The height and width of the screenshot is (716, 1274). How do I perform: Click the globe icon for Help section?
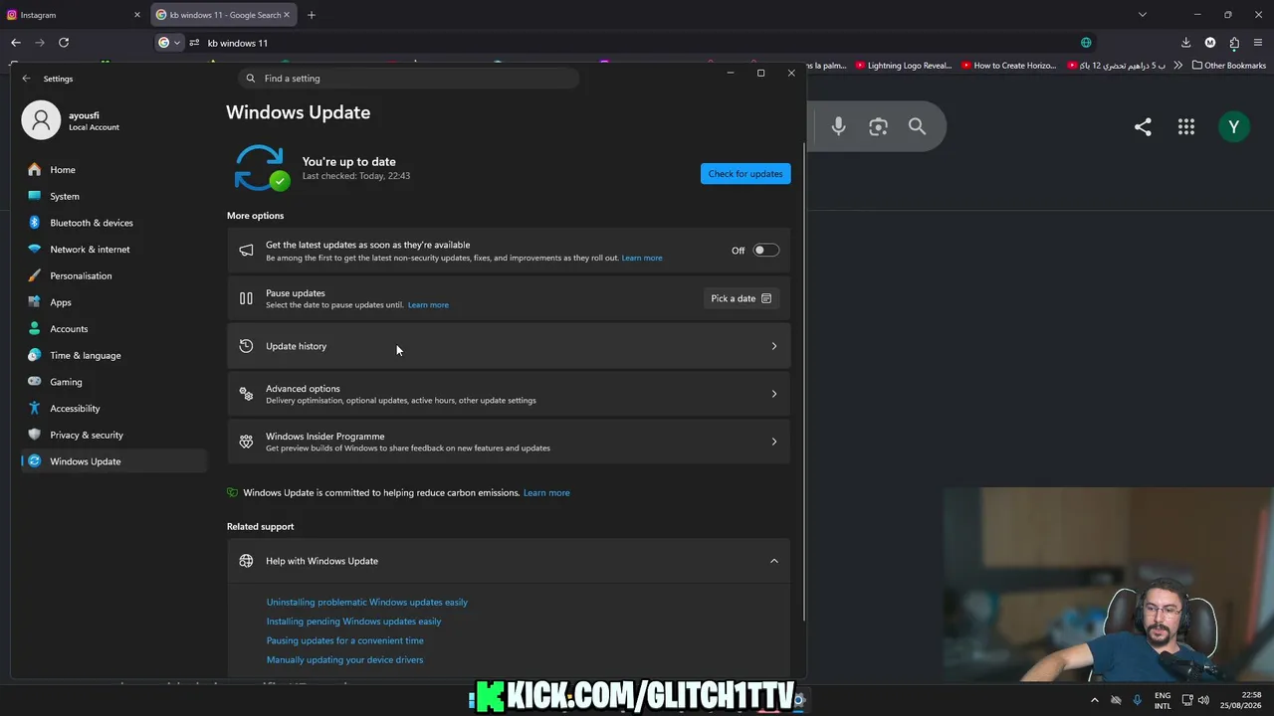point(246,561)
